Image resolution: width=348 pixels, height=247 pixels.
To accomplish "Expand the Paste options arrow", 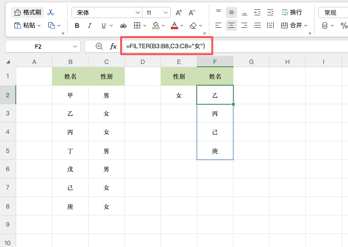I will 39,25.
